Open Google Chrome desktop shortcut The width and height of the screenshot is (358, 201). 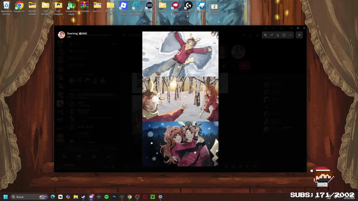(x=19, y=8)
